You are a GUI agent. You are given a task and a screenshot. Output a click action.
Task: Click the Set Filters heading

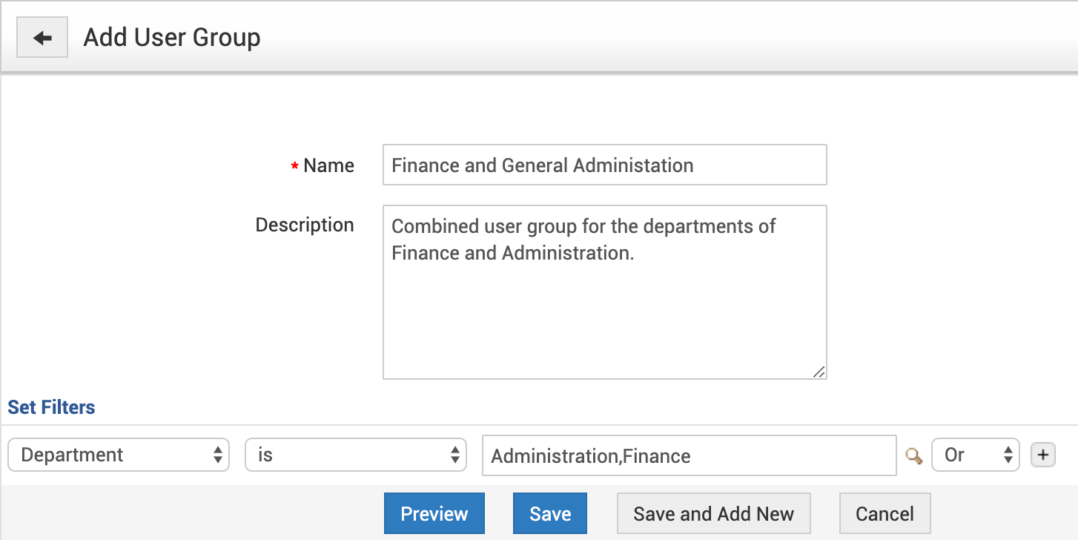[51, 407]
